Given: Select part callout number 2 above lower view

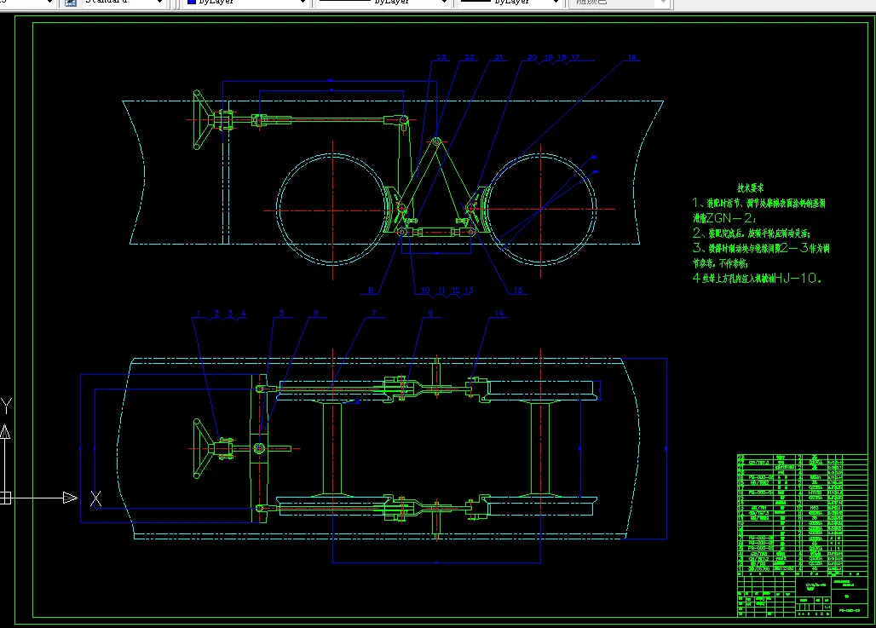Looking at the screenshot, I should (x=216, y=314).
